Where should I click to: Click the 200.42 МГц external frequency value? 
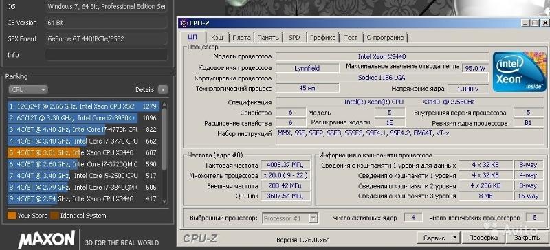pos(285,185)
